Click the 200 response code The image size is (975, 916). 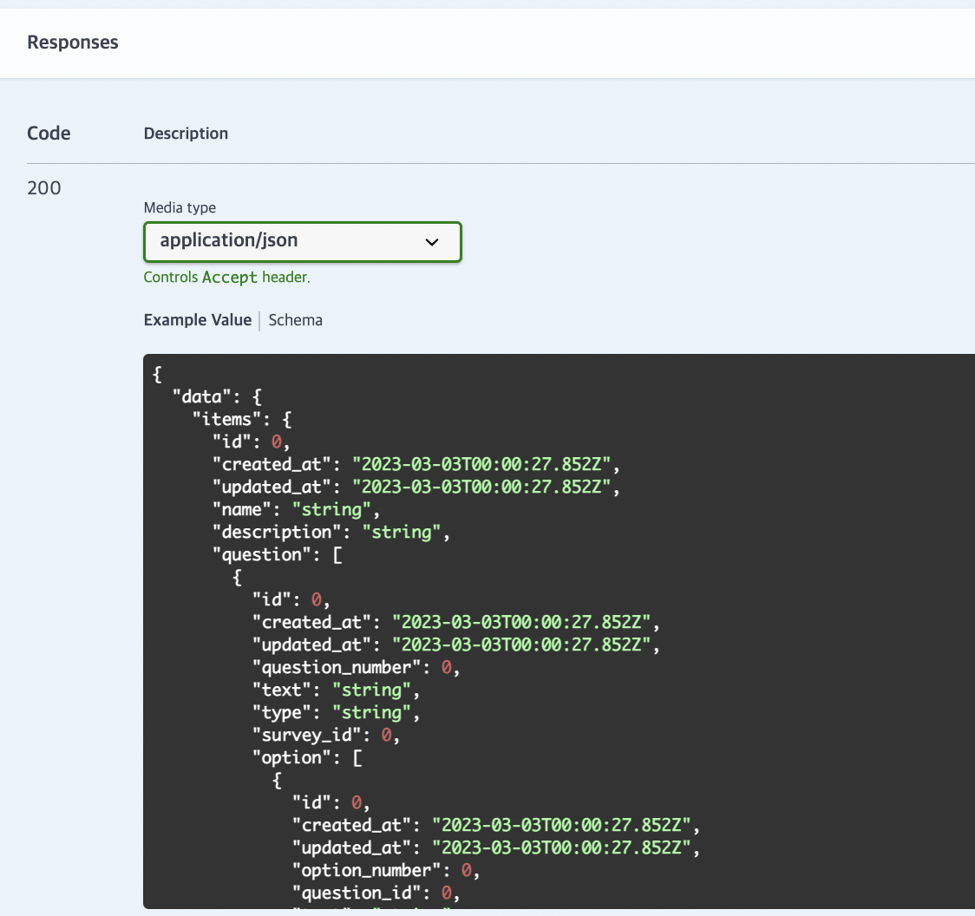[44, 188]
